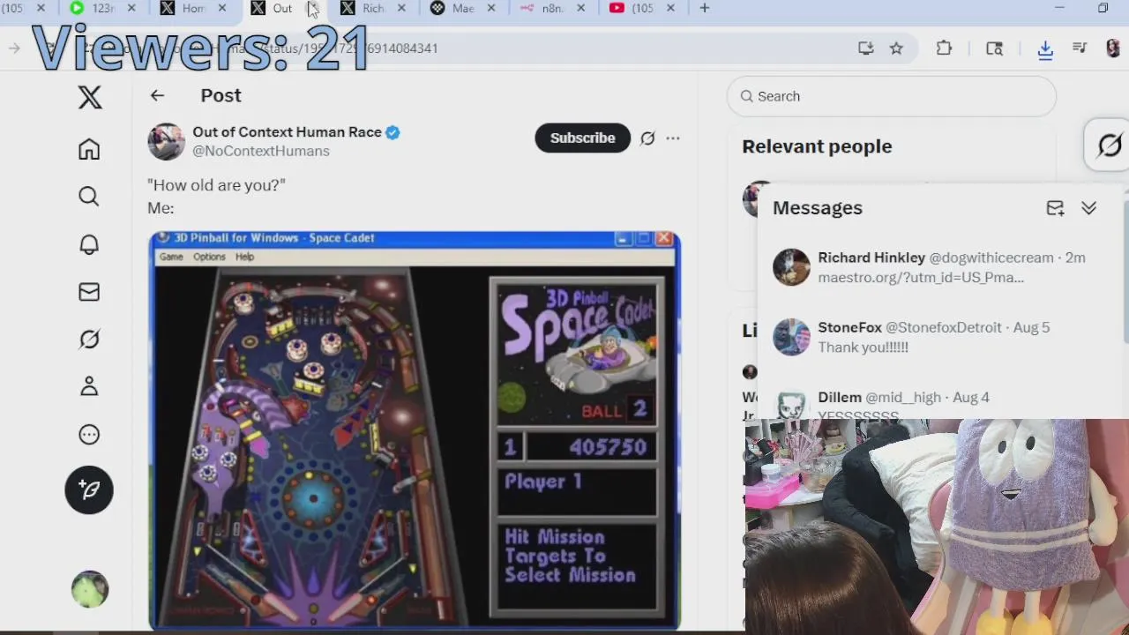Screen dimensions: 1129x635
Task: Open the X home logo
Action: 89,97
